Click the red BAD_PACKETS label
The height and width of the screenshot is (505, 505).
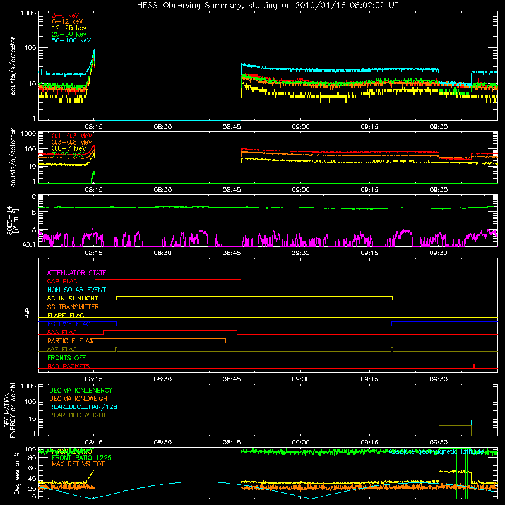point(69,366)
